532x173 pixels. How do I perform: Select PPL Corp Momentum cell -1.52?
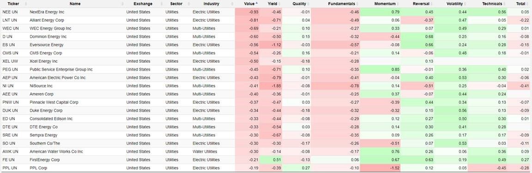point(380,168)
